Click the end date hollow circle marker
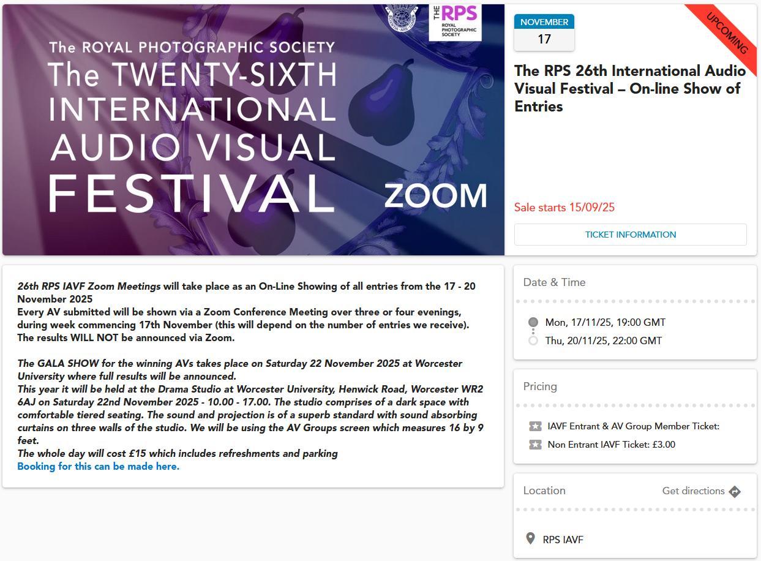The width and height of the screenshot is (761, 561). click(533, 341)
